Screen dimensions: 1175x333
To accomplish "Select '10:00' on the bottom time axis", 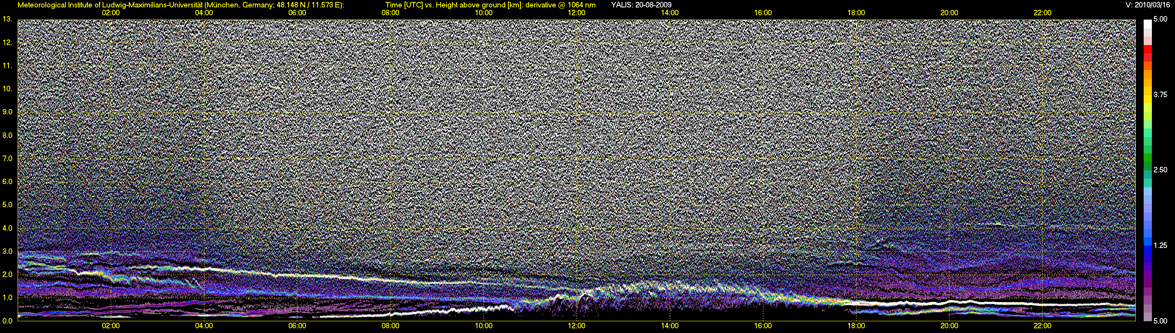I will click(483, 326).
